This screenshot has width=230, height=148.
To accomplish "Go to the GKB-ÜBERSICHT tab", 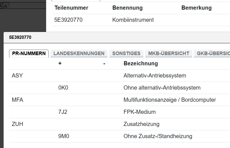I will [213, 53].
